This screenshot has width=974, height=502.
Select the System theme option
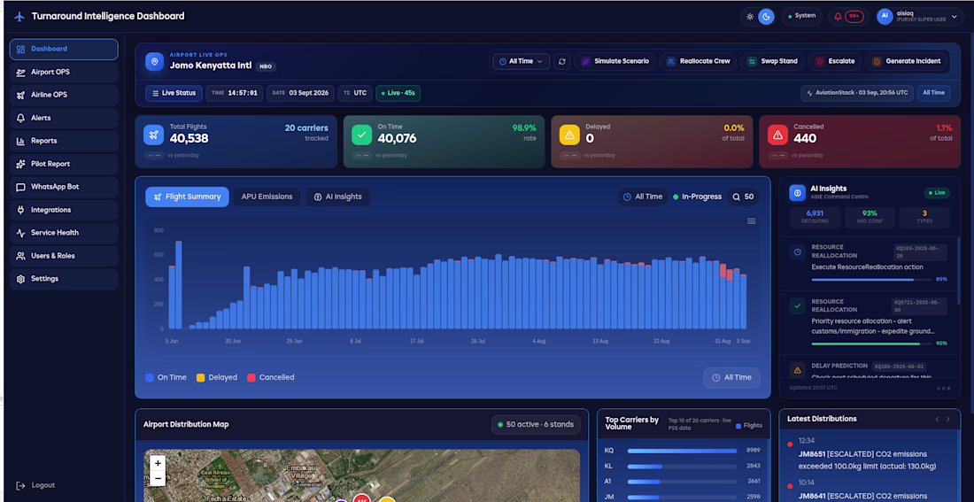point(802,16)
